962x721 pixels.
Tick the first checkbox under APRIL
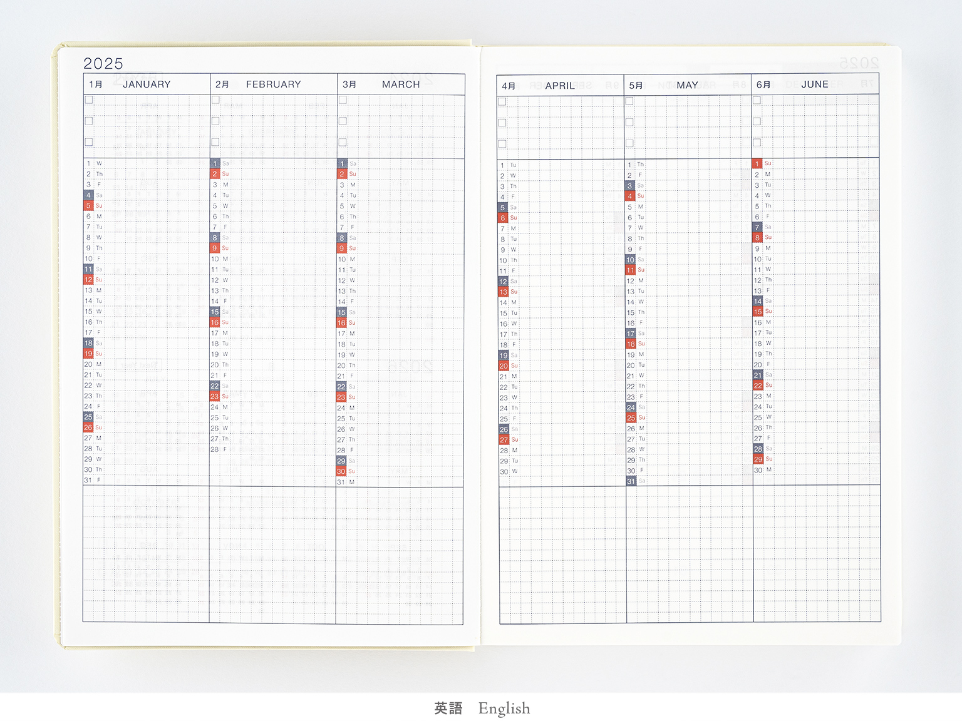pos(502,101)
